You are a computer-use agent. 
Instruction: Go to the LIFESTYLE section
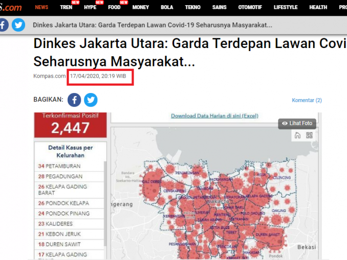tap(286, 7)
